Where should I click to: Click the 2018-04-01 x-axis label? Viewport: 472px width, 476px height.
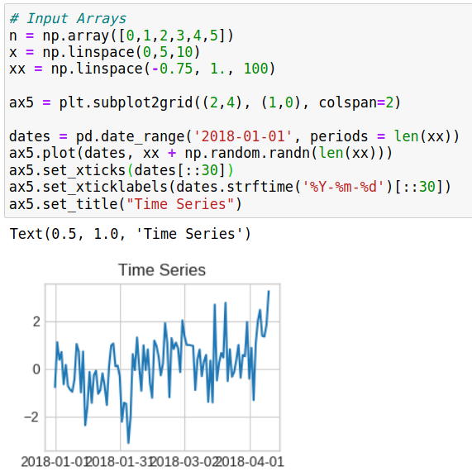[x=250, y=462]
